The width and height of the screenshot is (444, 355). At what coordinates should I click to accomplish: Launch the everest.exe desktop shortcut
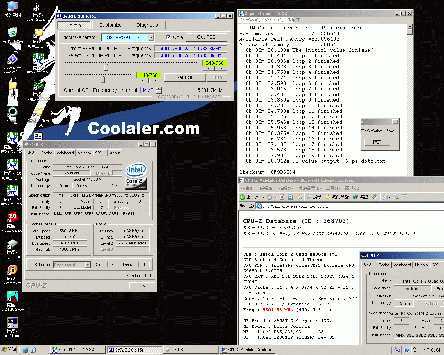pyautogui.click(x=12, y=274)
